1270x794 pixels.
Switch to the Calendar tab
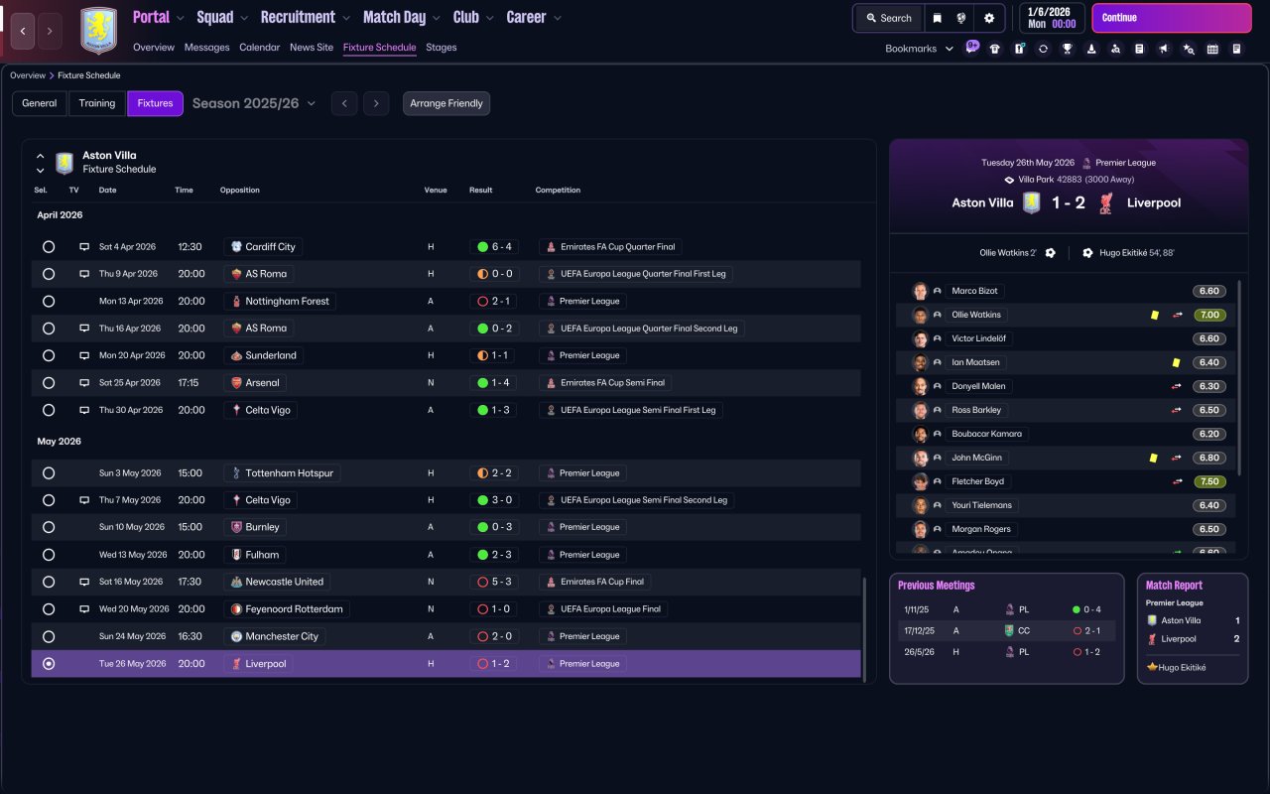pyautogui.click(x=259, y=48)
